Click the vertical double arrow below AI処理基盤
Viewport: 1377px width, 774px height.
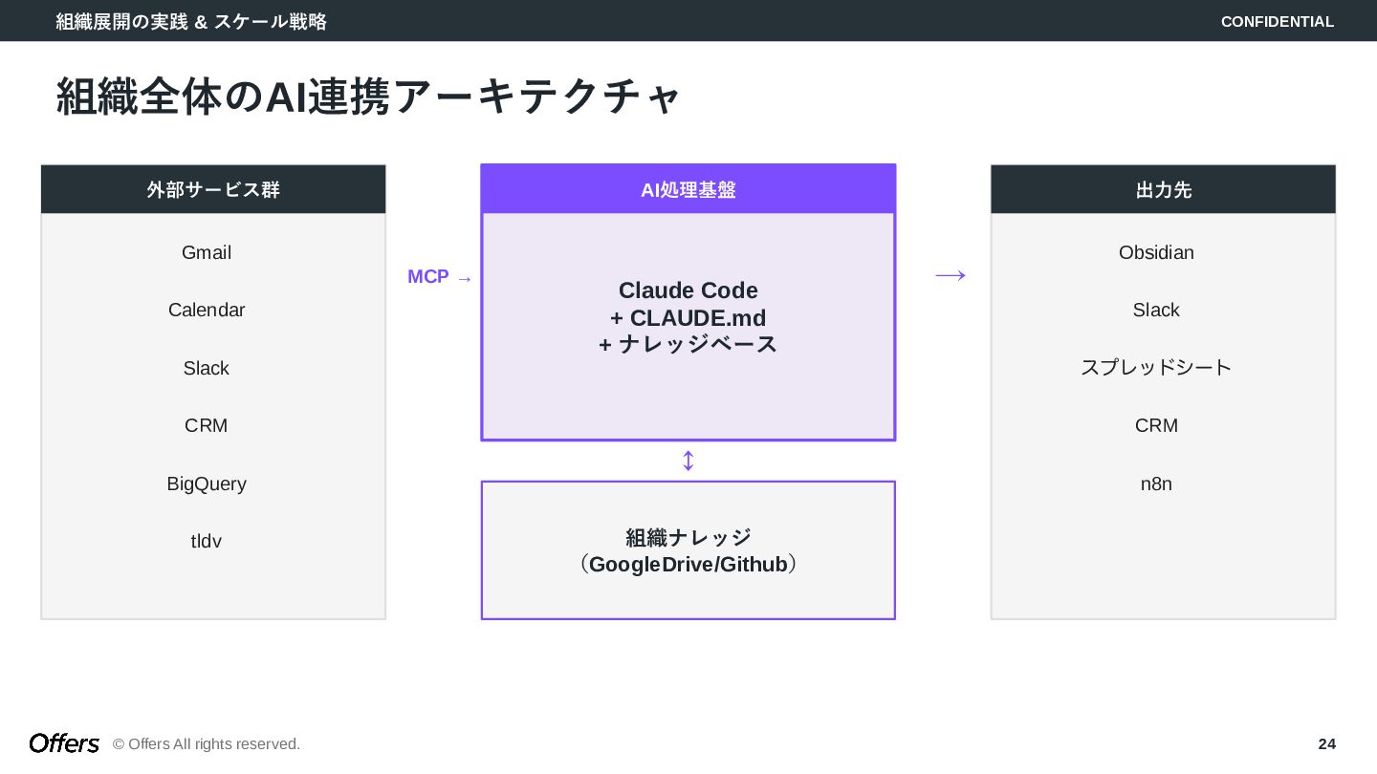[x=688, y=461]
